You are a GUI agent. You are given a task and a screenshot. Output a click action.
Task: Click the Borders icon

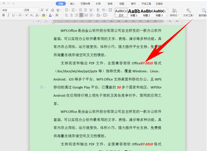click(x=105, y=15)
